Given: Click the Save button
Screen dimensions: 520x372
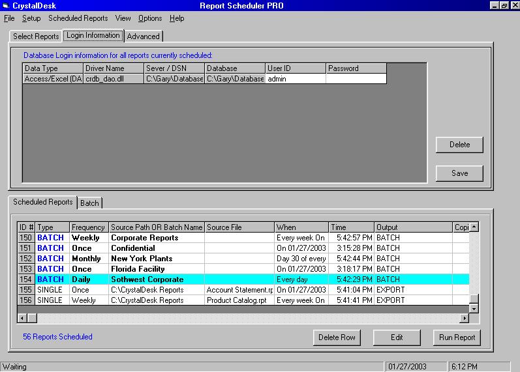Looking at the screenshot, I should pos(459,173).
